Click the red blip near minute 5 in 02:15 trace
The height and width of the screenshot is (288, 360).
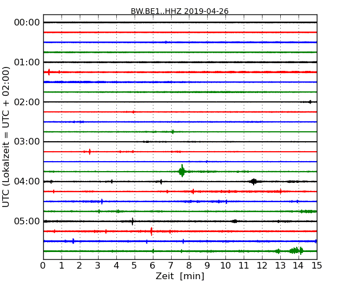pos(133,112)
